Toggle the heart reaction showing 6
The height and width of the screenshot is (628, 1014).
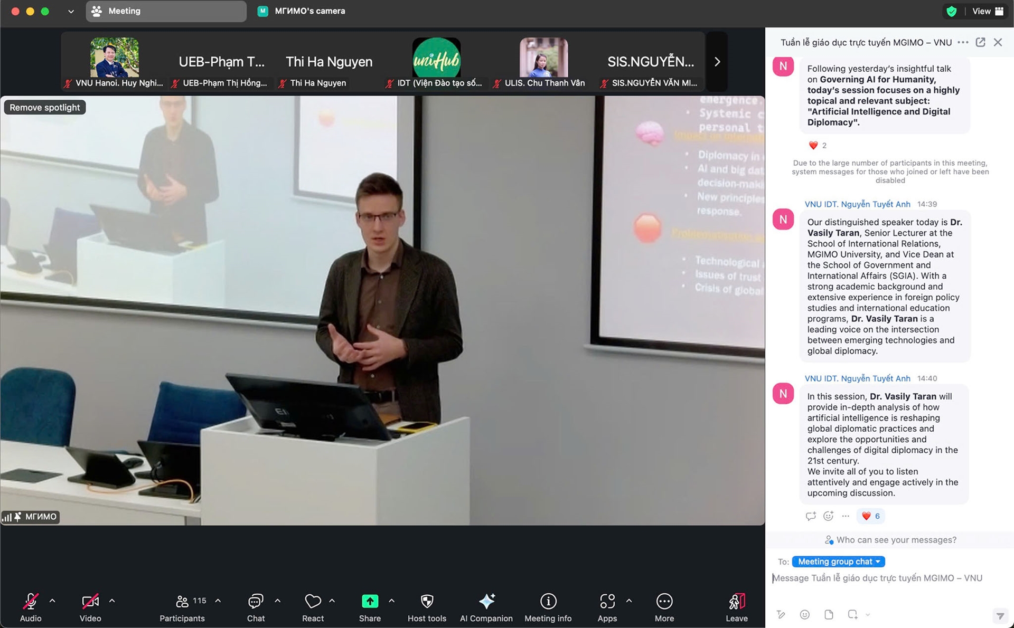click(870, 516)
